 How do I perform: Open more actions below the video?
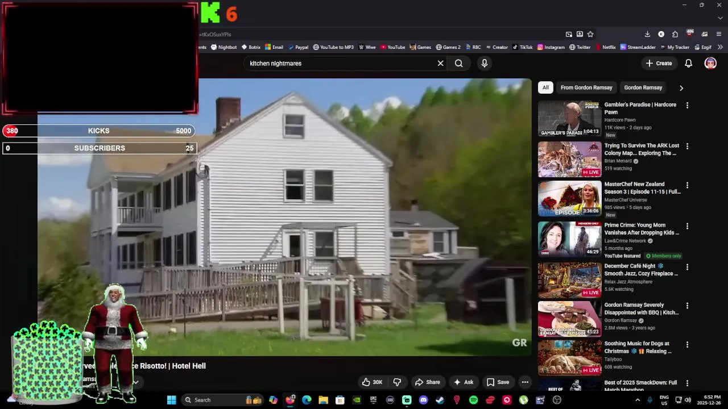(525, 382)
